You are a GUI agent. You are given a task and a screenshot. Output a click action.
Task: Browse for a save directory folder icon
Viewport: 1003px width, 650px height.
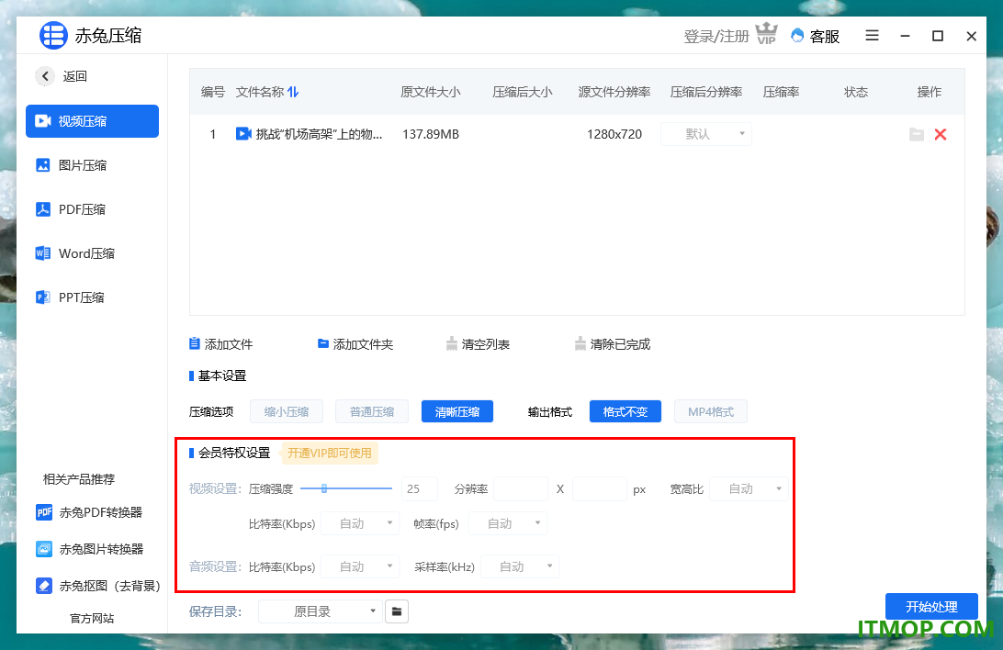click(397, 611)
